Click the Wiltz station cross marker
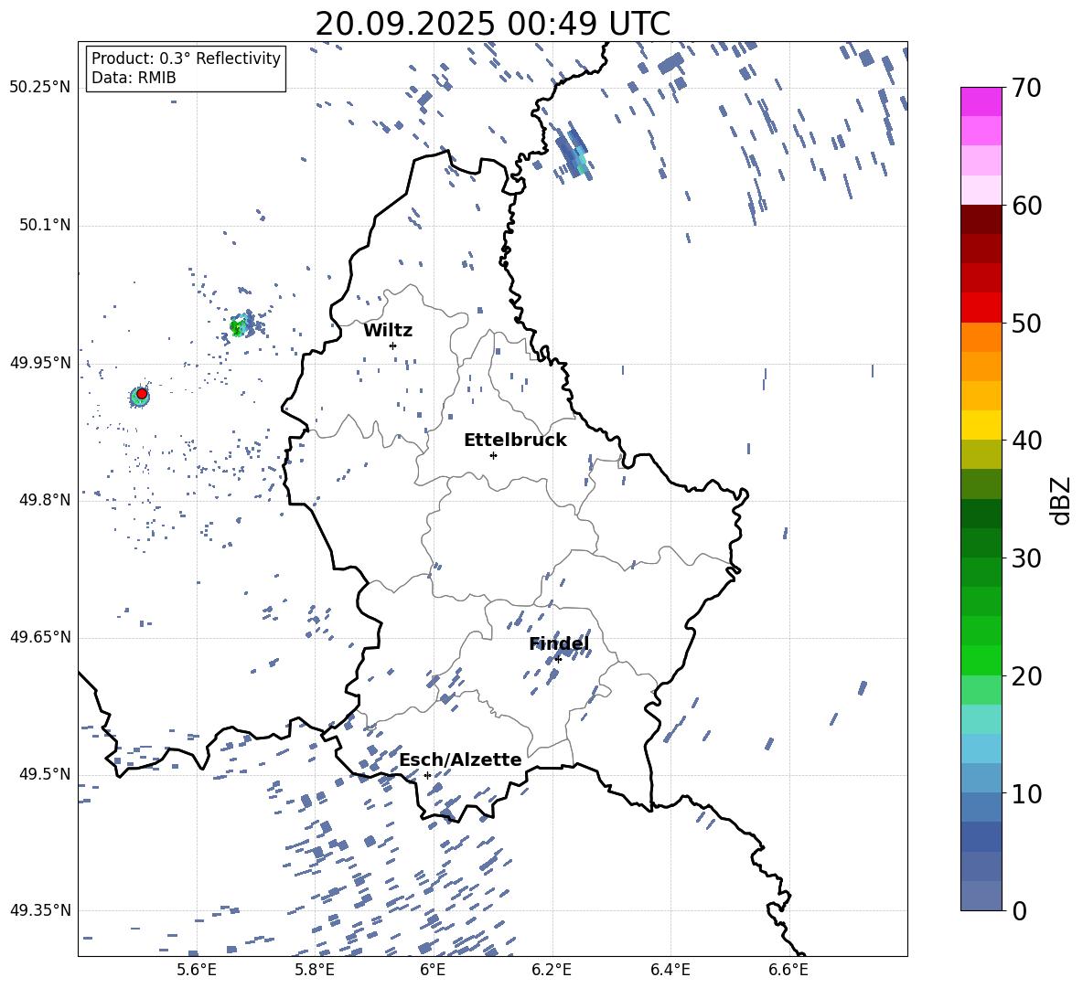This screenshot has height=988, width=1083. pos(392,345)
